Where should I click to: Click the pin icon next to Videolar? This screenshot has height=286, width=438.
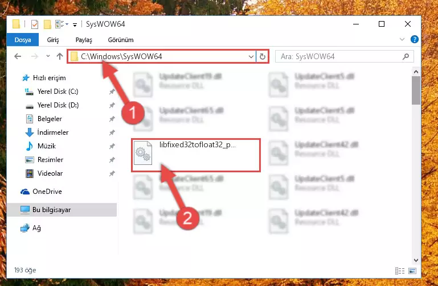coord(112,173)
